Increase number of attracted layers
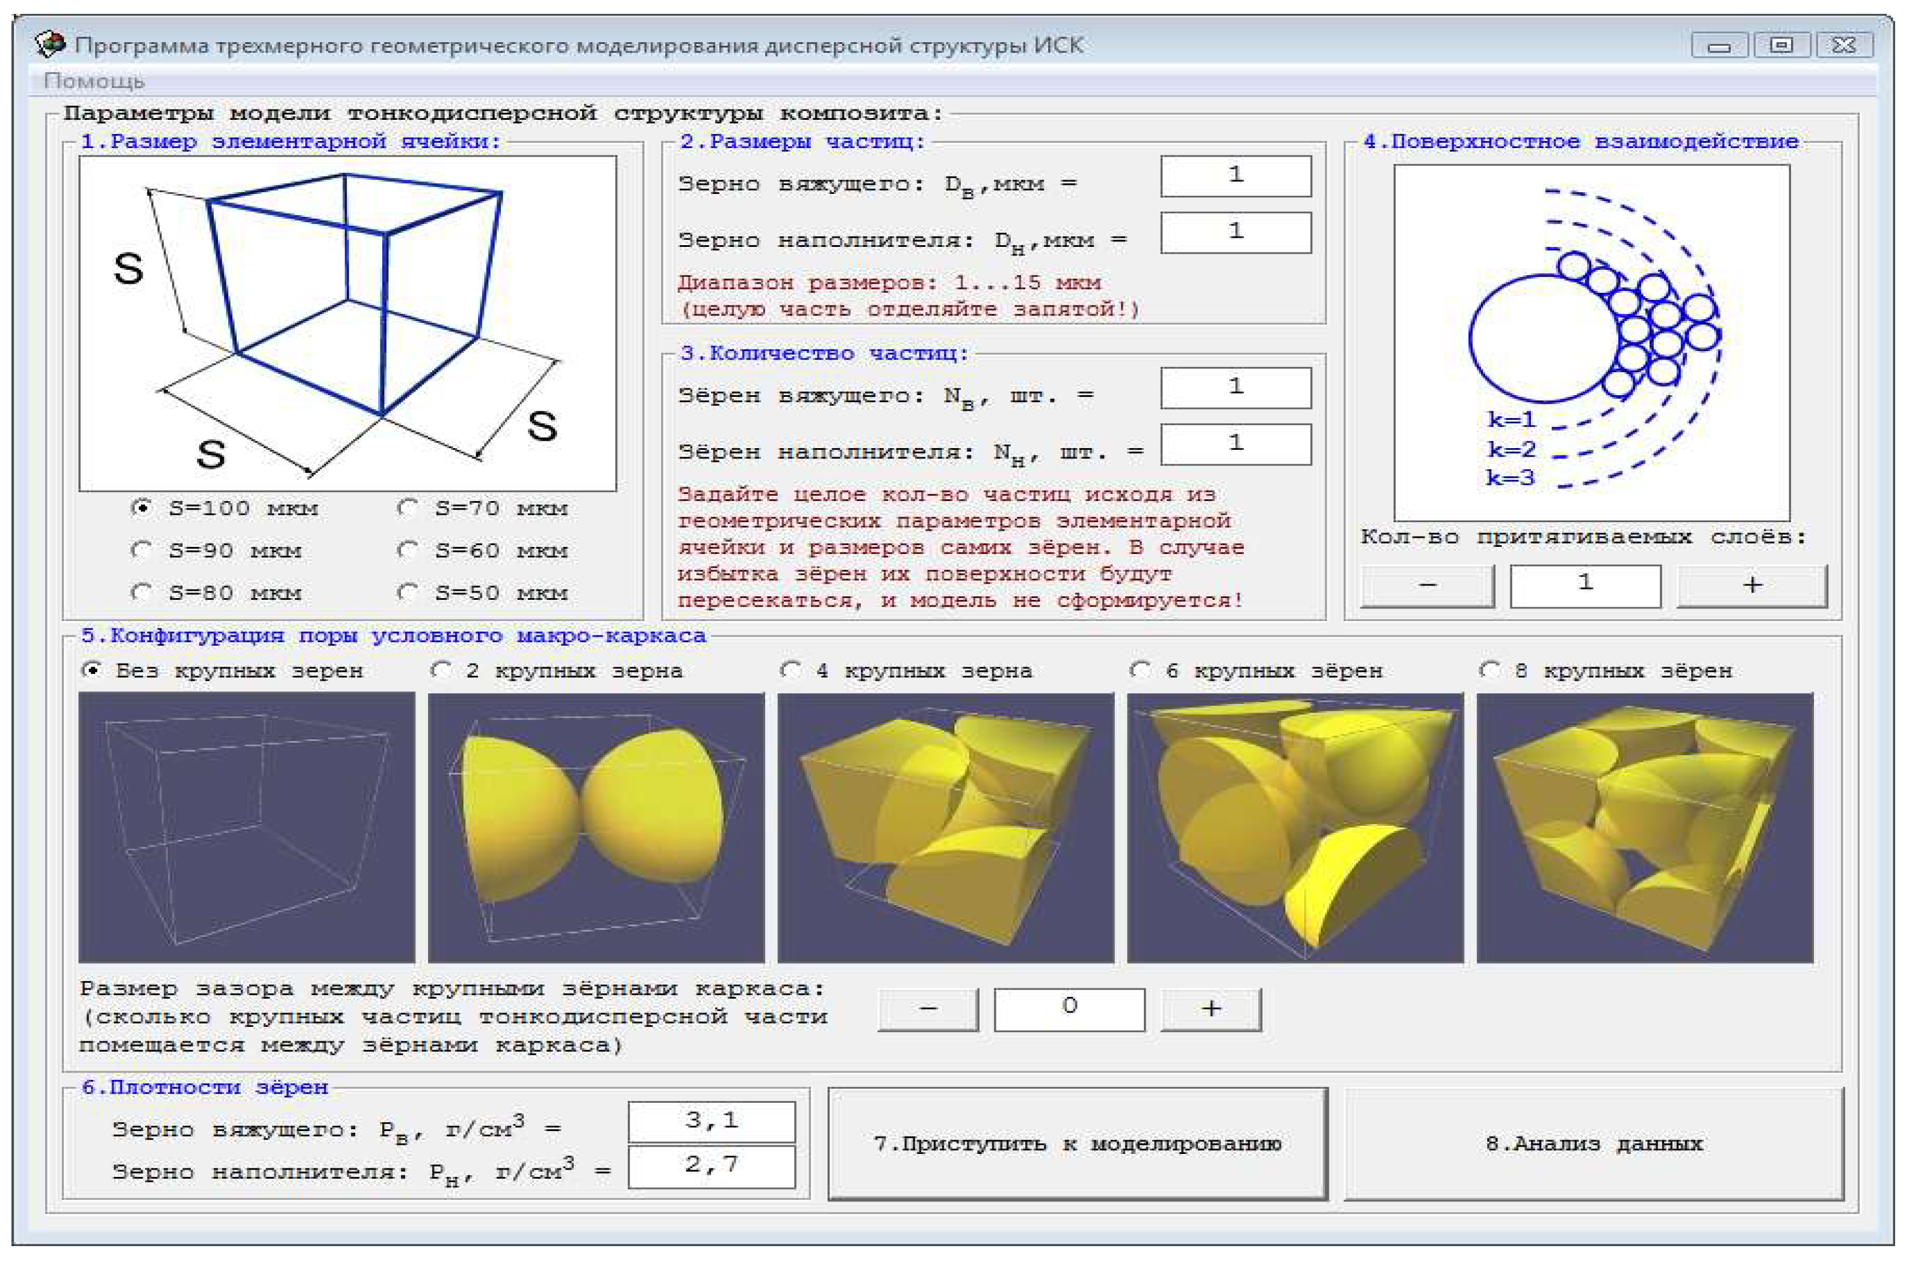Viewport: 1909px width, 1266px height. (1752, 585)
